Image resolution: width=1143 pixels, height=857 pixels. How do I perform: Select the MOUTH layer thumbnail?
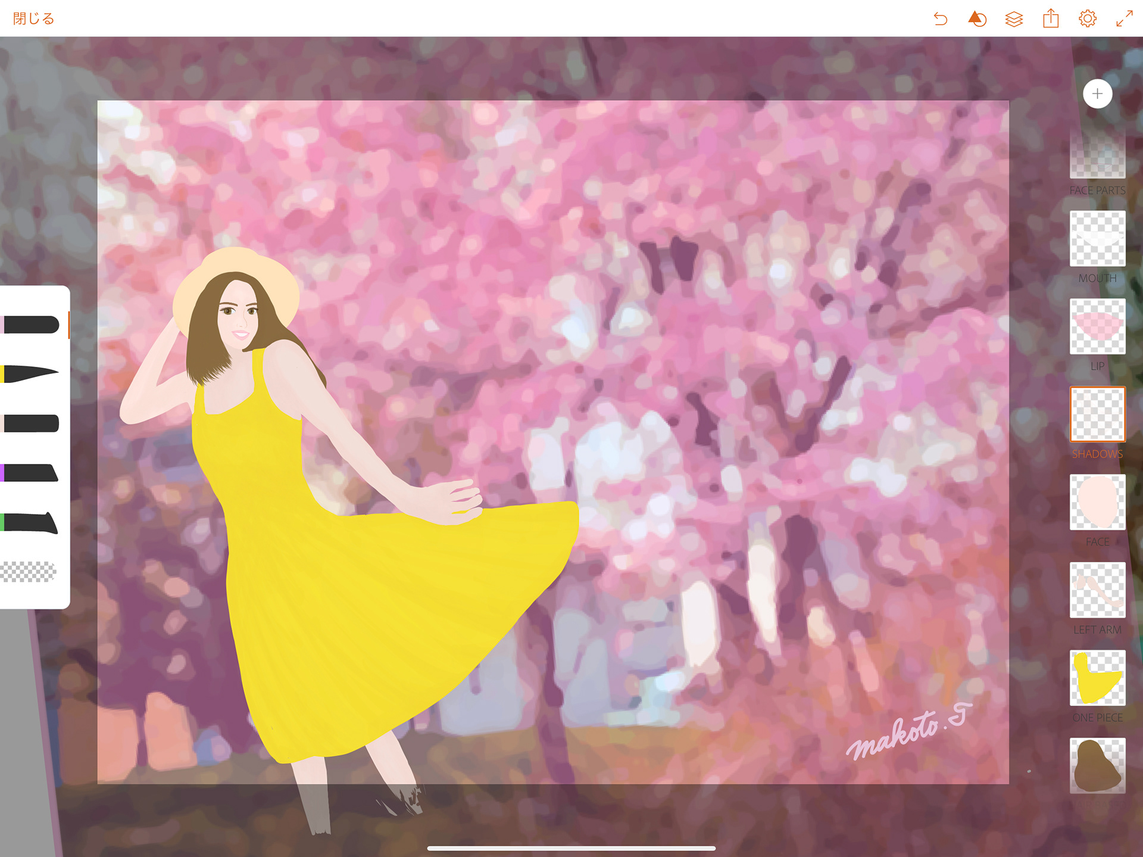pos(1097,238)
